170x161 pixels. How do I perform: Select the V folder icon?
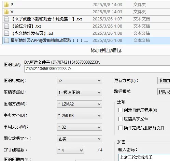tap(6, 12)
